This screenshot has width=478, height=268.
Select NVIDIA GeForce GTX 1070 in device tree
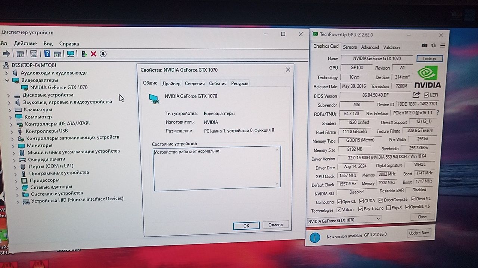click(59, 87)
